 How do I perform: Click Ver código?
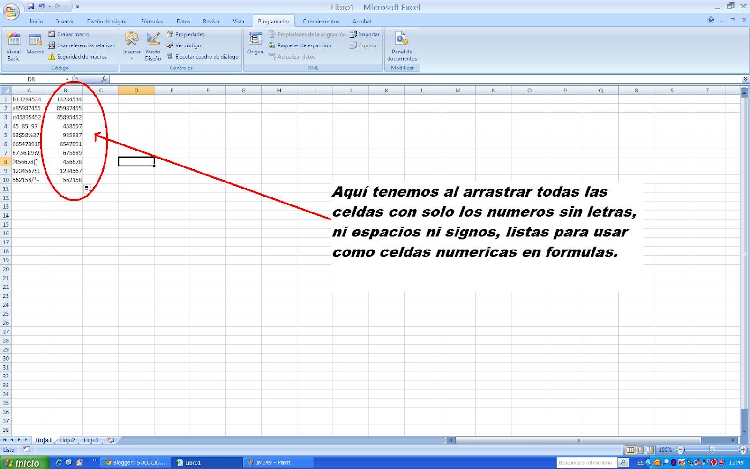tap(183, 45)
